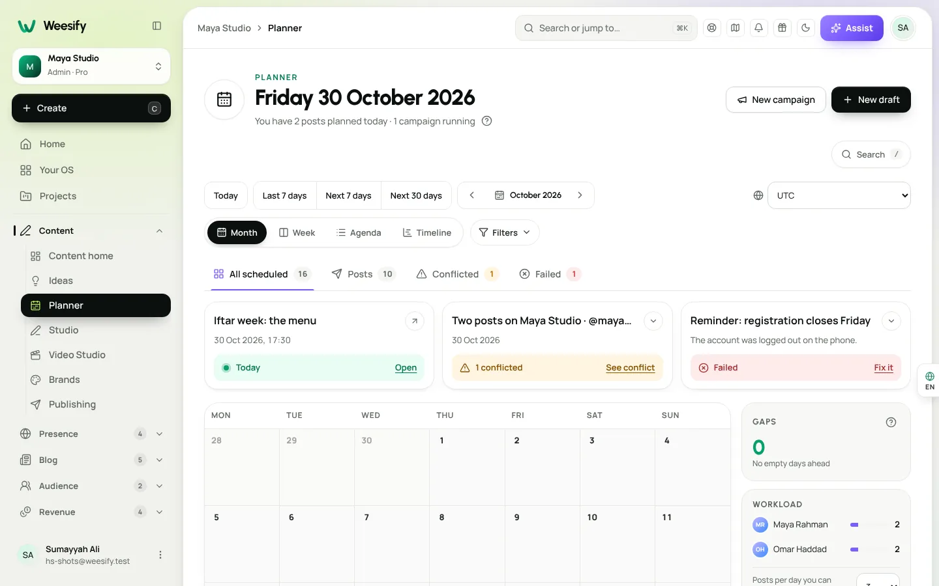Open the SA avatar in top bar
This screenshot has height=586, width=939.
[x=903, y=28]
